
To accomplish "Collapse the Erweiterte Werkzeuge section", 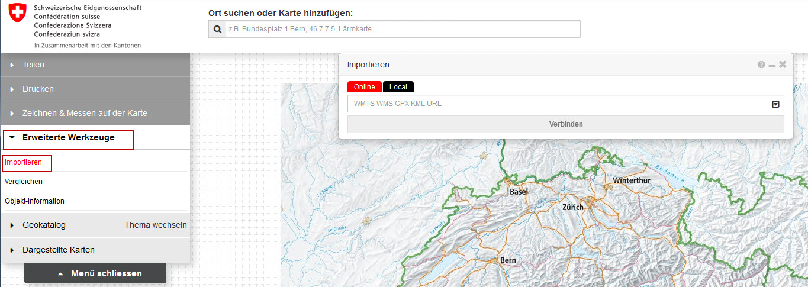I will pyautogui.click(x=68, y=137).
